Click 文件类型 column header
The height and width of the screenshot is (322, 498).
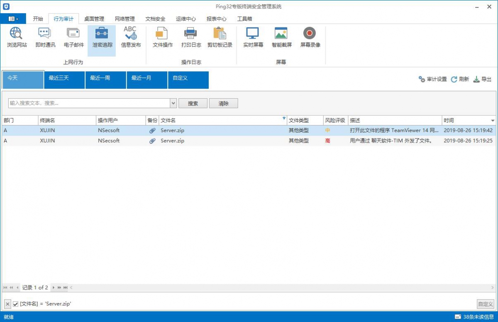tap(305, 120)
